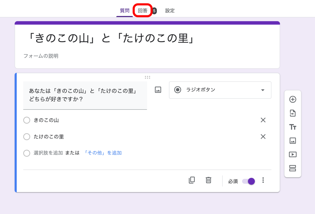This screenshot has width=315, height=214.
Task: Click the import questions icon
Action: [293, 113]
